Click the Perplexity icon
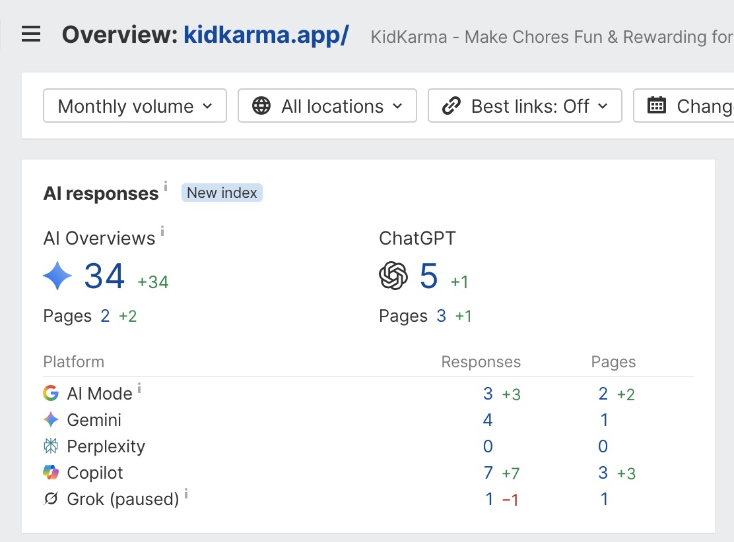 pos(51,446)
